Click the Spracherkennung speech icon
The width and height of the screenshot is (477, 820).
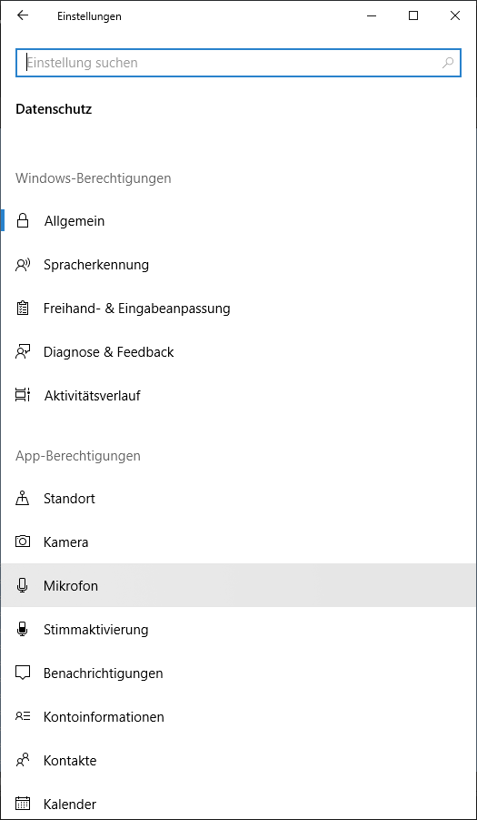(x=23, y=265)
